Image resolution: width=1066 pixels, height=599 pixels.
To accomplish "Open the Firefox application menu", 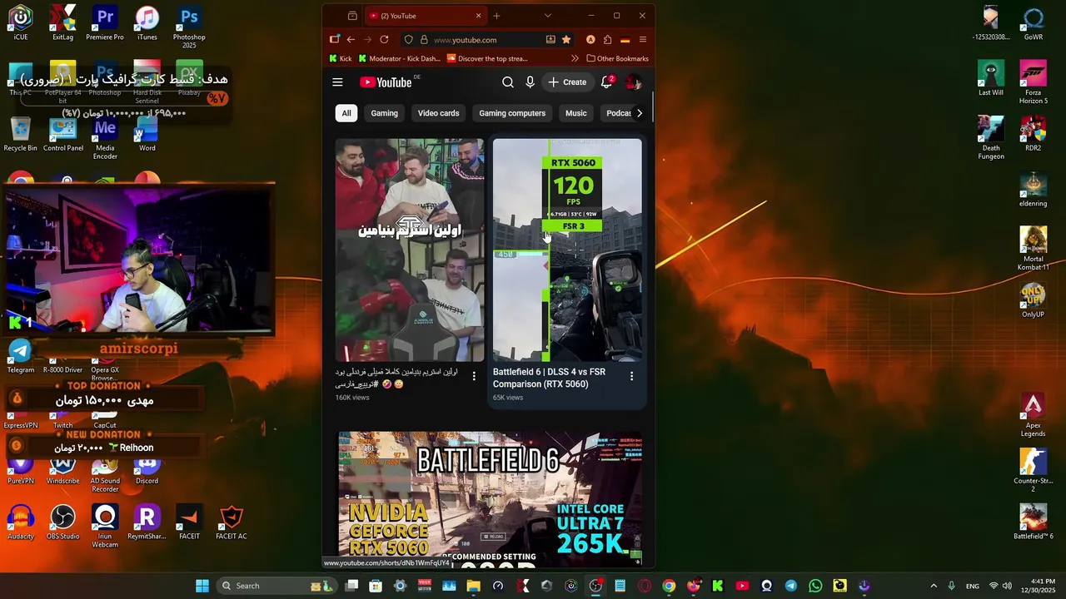I will [x=643, y=40].
